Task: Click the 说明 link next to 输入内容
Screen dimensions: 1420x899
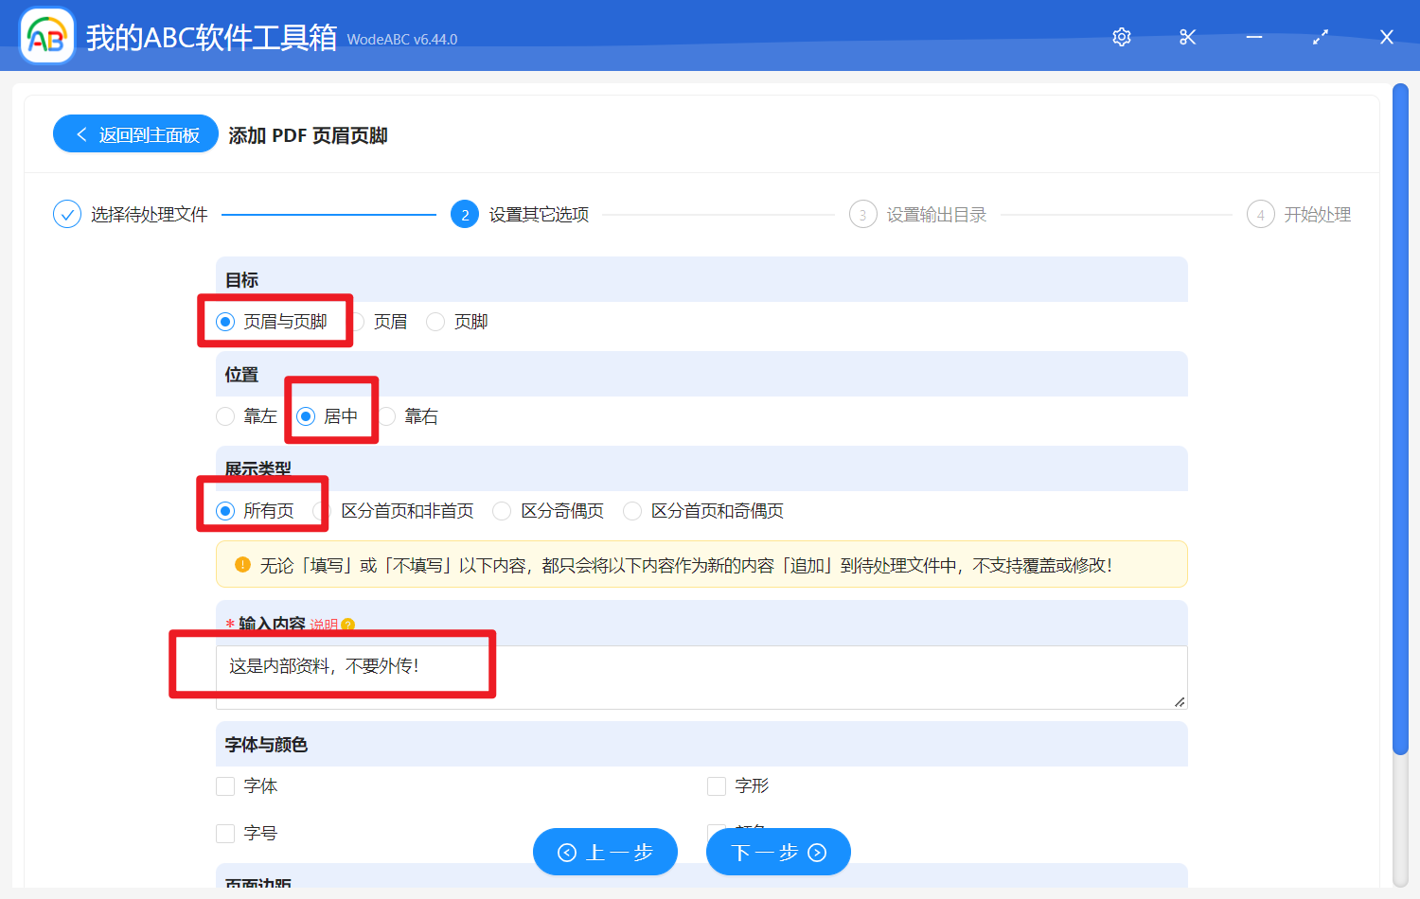Action: (x=323, y=625)
